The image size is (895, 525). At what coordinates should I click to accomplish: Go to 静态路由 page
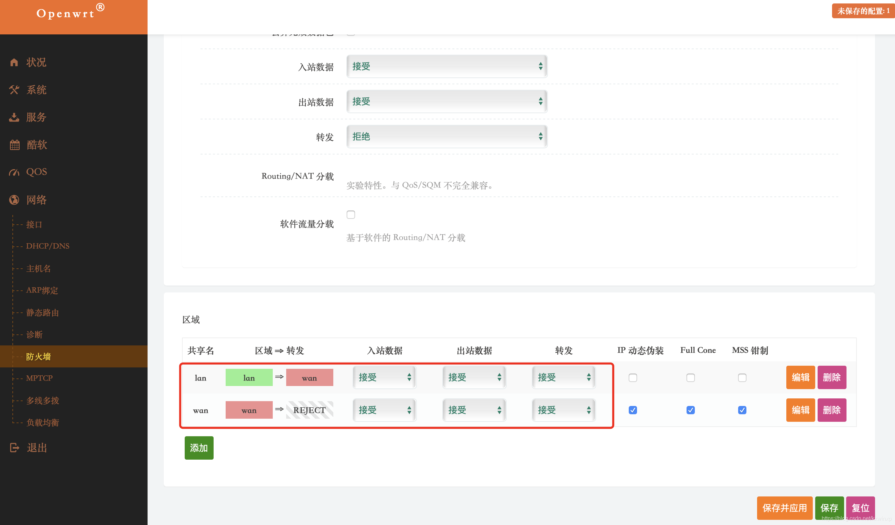pos(43,313)
